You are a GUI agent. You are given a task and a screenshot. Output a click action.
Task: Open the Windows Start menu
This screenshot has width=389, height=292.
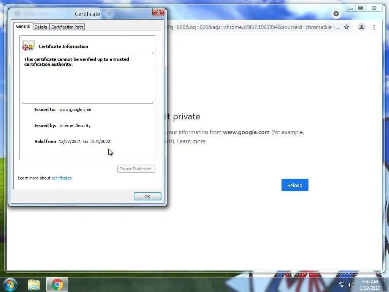10,284
